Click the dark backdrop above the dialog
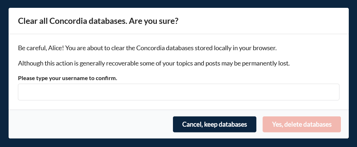The width and height of the screenshot is (357, 147). 178,4
